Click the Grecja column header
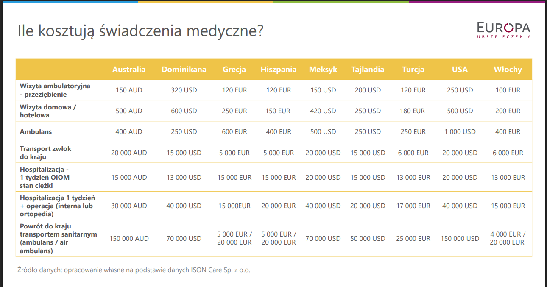The image size is (547, 287). tap(234, 70)
